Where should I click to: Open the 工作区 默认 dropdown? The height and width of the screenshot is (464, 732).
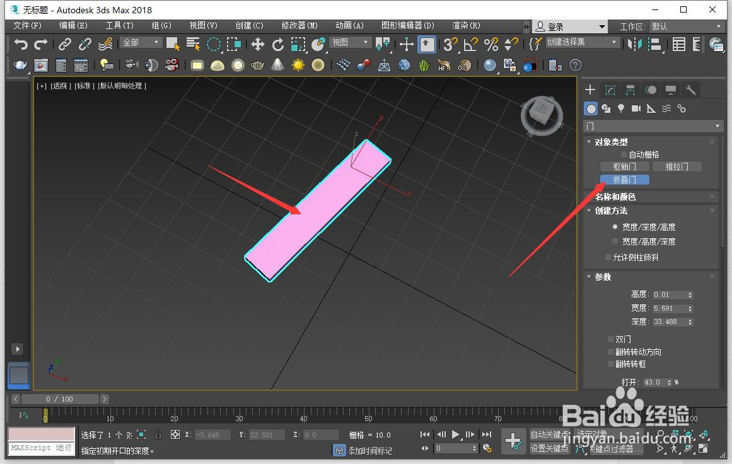pos(686,26)
